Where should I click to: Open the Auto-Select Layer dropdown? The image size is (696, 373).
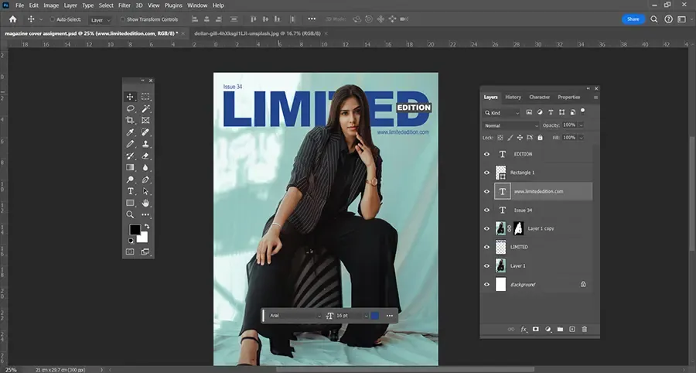point(101,20)
